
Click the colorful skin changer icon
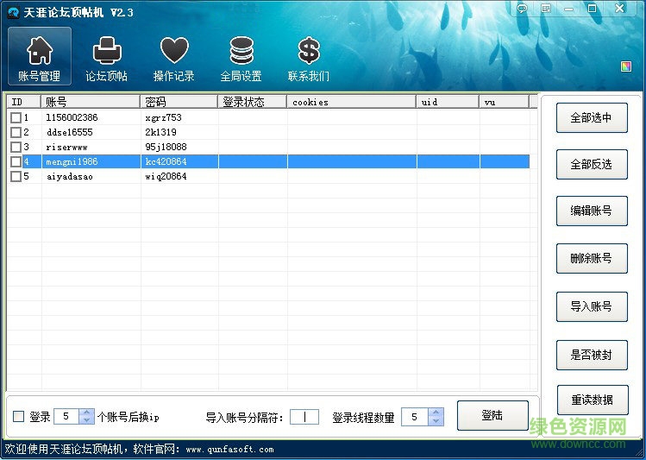626,66
